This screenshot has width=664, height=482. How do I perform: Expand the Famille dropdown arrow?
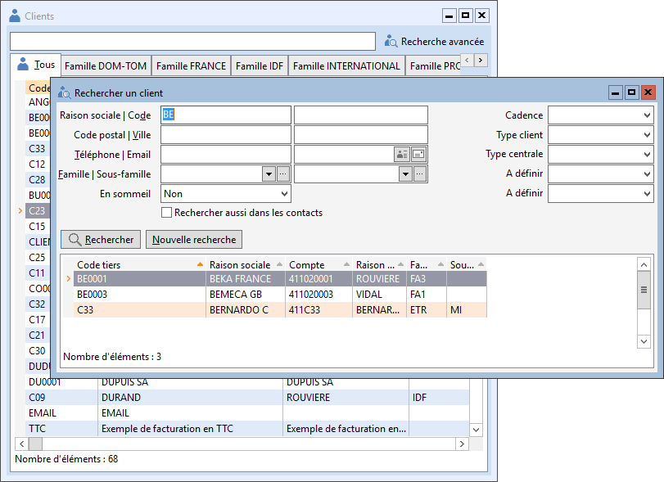pyautogui.click(x=269, y=174)
